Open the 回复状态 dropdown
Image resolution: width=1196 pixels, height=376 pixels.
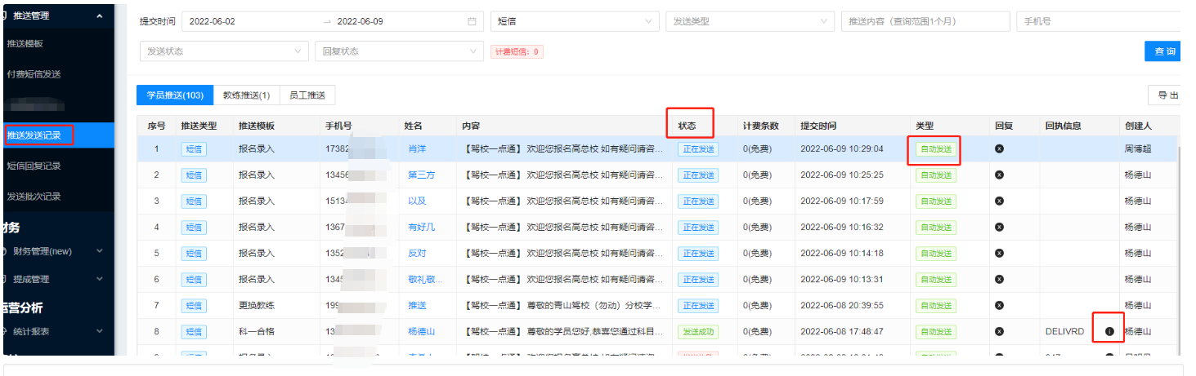[x=399, y=51]
